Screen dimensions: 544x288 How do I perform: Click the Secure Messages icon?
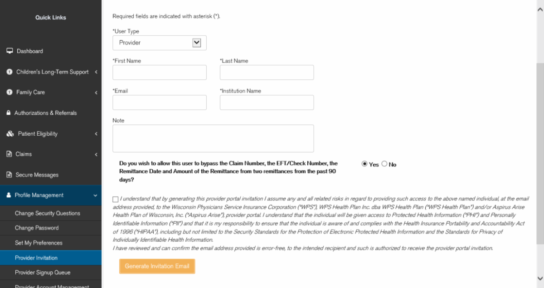click(9, 175)
